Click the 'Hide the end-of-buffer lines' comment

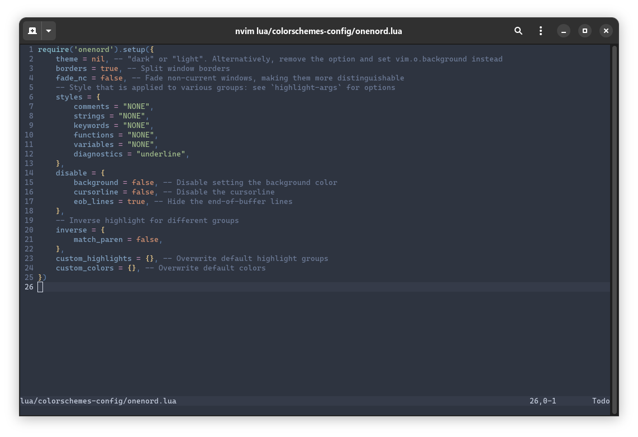pyautogui.click(x=223, y=201)
